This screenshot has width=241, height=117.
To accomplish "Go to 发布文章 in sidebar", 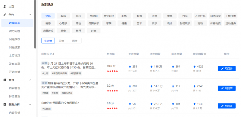I will coord(14,64).
